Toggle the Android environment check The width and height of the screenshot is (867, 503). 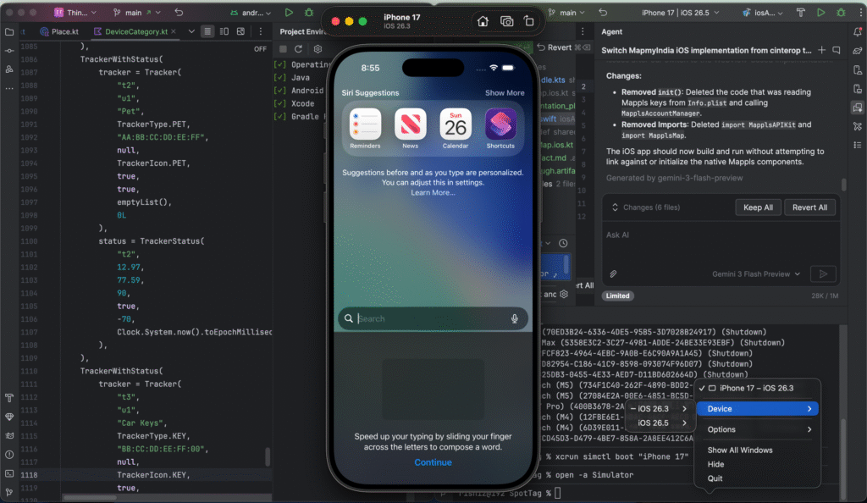[x=280, y=91]
